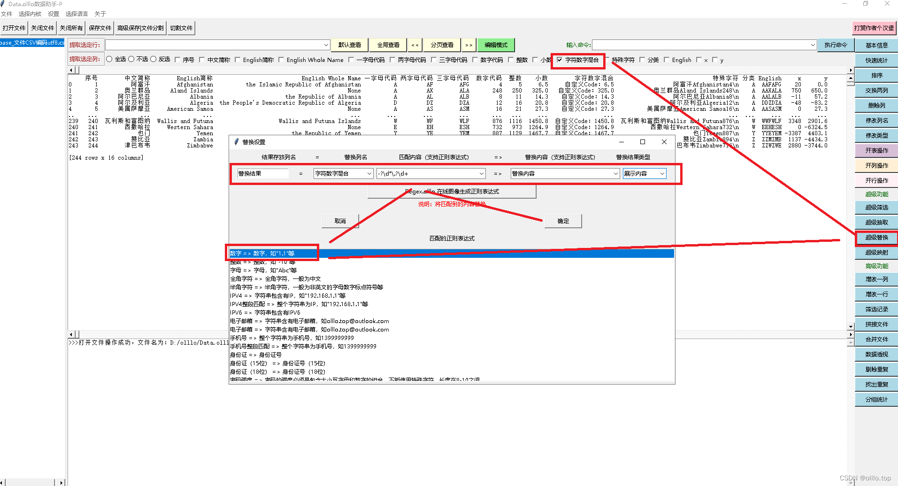Open 高级保存|文件分割 options

click(x=140, y=28)
